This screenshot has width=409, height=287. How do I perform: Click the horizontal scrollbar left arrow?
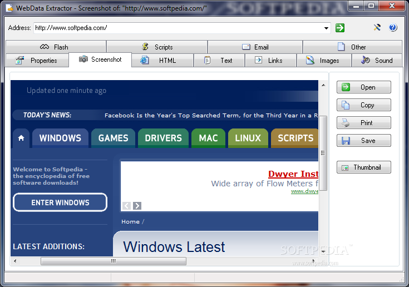pos(15,261)
